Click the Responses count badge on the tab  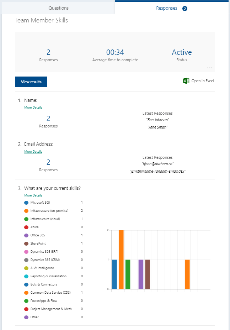tap(185, 9)
